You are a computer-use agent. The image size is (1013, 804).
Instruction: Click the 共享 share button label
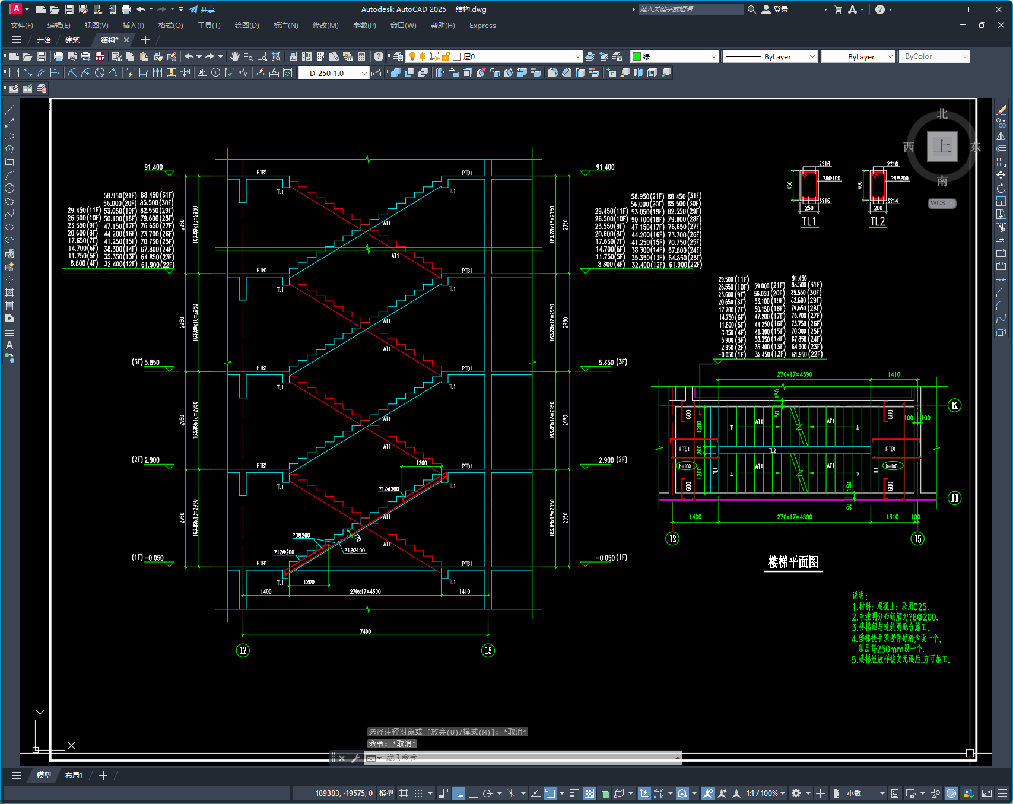pos(208,9)
